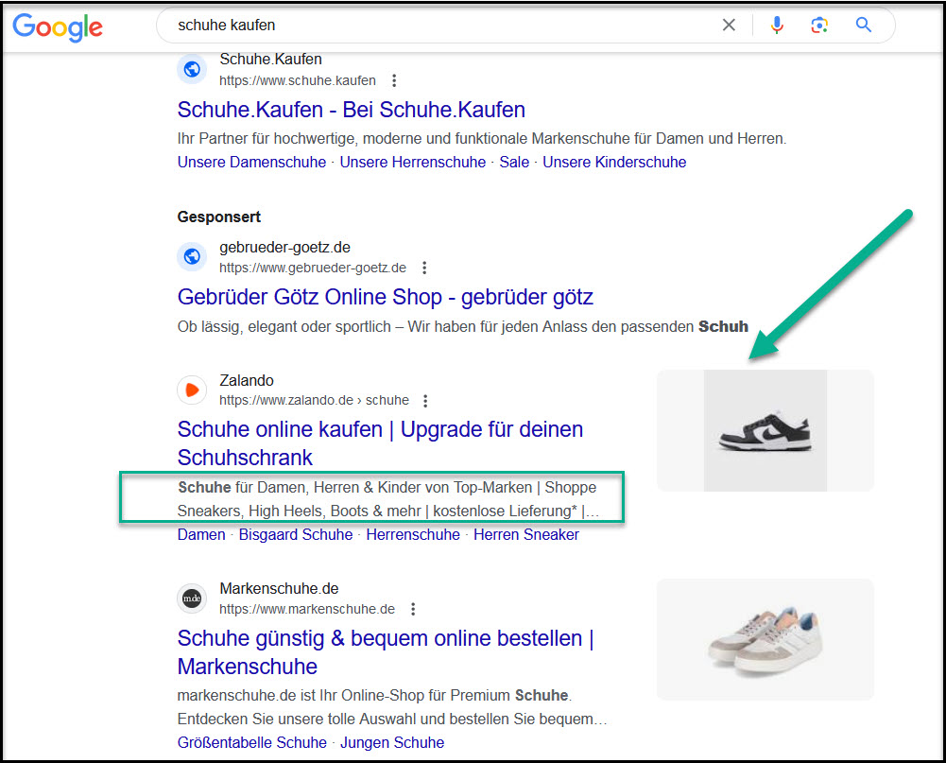Open Zalando 'Schuhe online kaufen' result title
Viewport: 946px width, 763px height.
(x=380, y=443)
